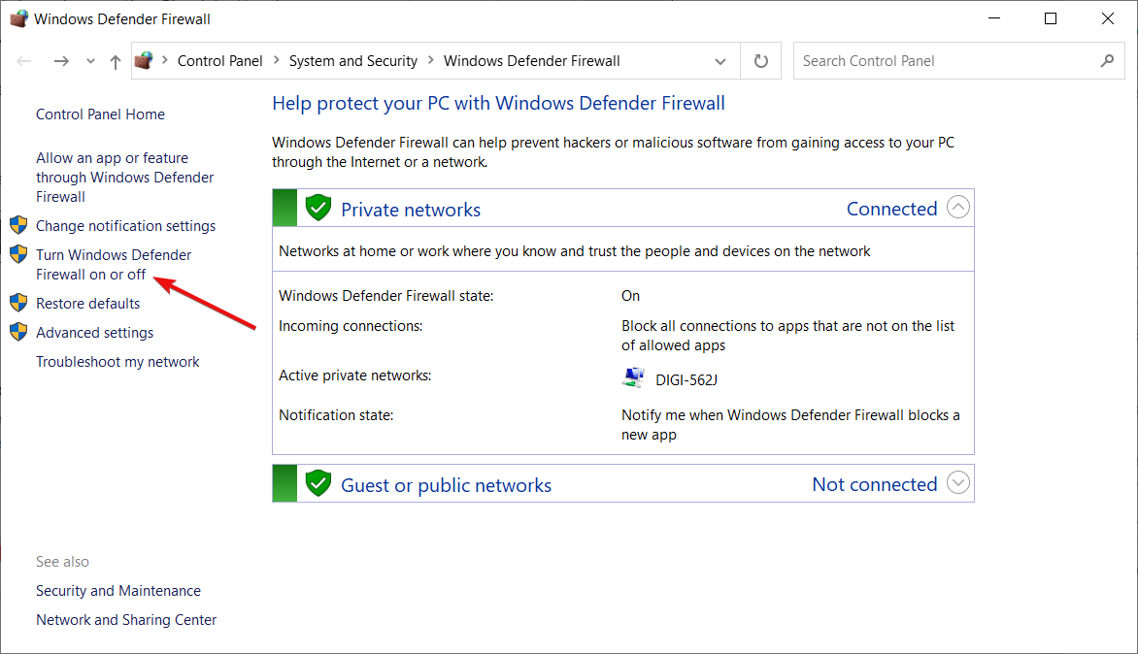Image resolution: width=1138 pixels, height=654 pixels.
Task: Open Change notification settings link
Action: (x=125, y=226)
